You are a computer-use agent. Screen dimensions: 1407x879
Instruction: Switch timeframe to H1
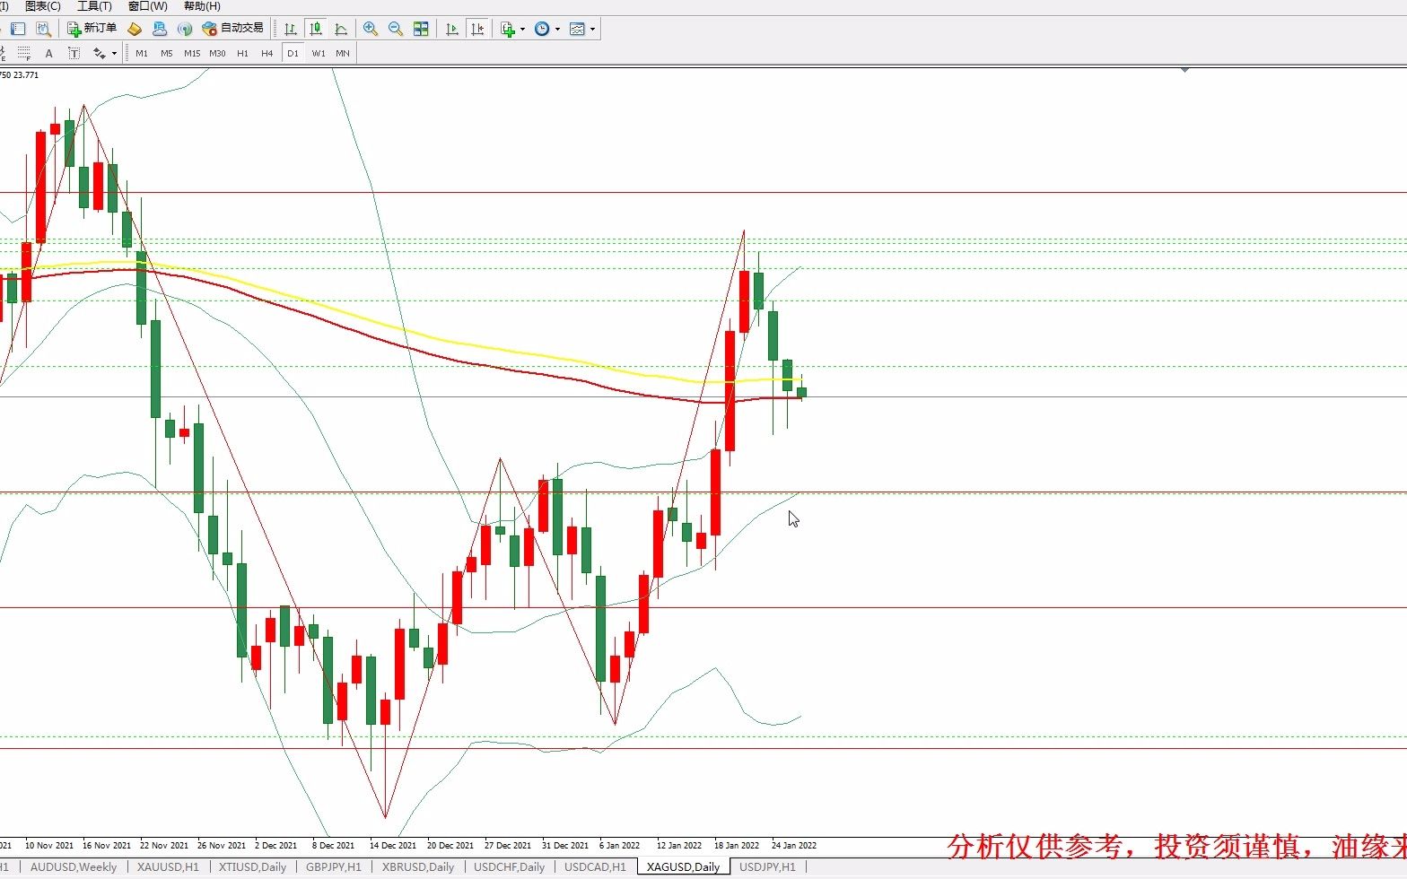click(x=242, y=54)
